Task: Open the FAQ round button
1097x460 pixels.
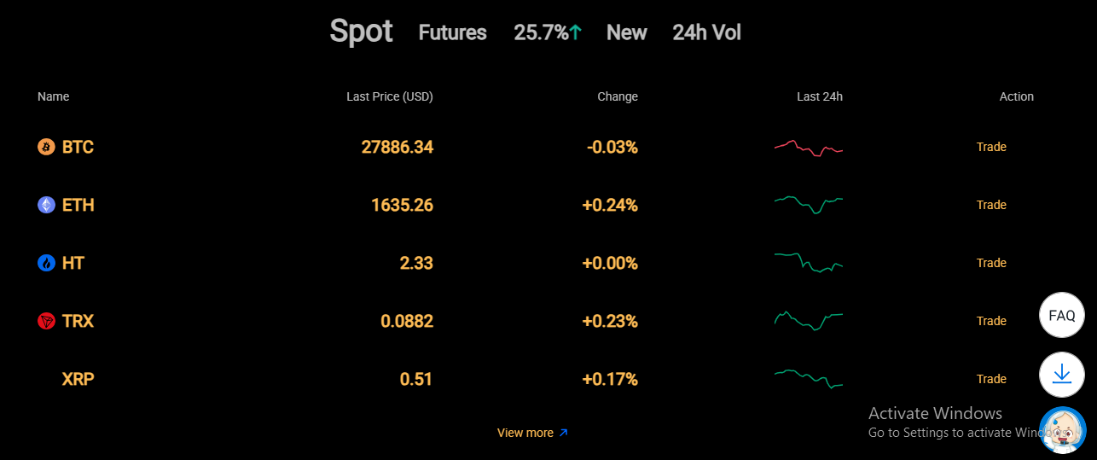Action: 1062,315
